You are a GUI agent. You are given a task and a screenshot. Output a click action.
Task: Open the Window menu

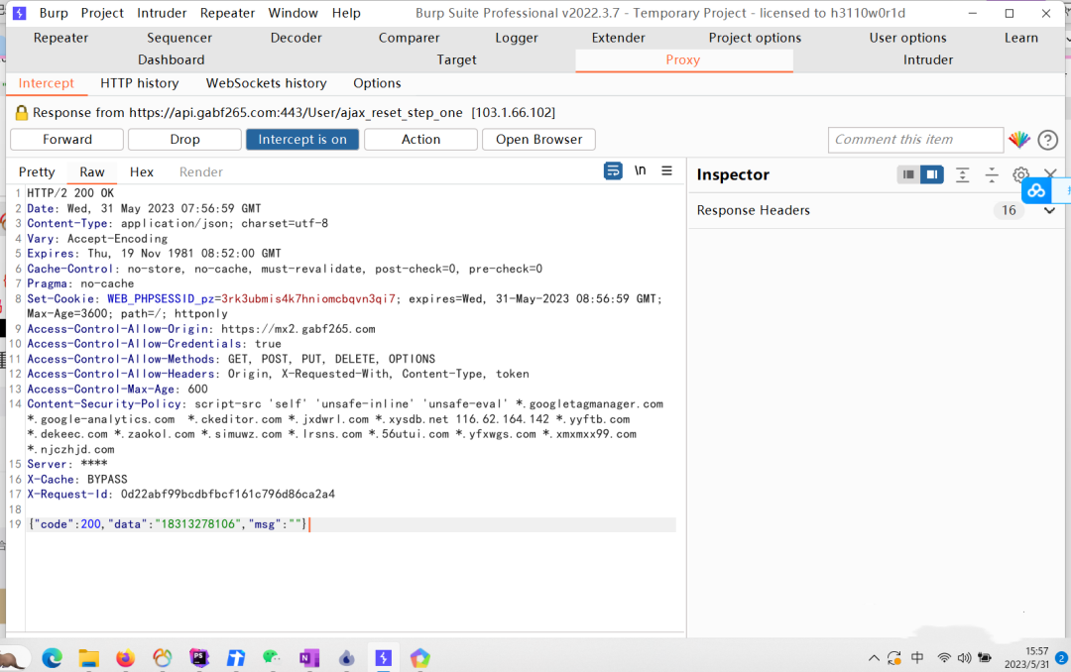pyautogui.click(x=293, y=13)
